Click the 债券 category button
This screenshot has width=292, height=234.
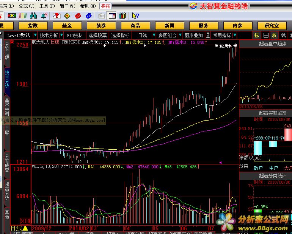coord(101,26)
